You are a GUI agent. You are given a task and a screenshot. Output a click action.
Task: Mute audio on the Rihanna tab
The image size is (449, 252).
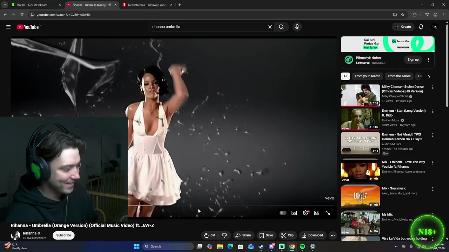(x=110, y=5)
